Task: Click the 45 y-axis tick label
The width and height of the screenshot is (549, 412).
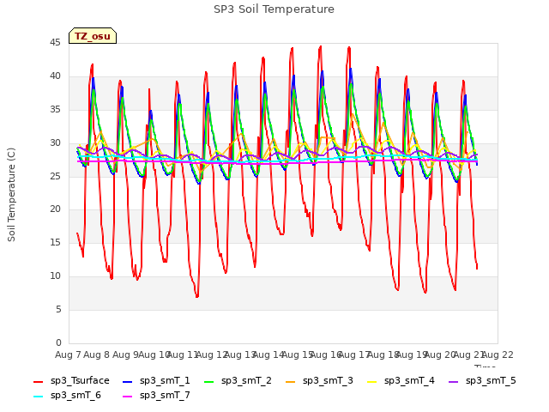Action: [x=55, y=43]
